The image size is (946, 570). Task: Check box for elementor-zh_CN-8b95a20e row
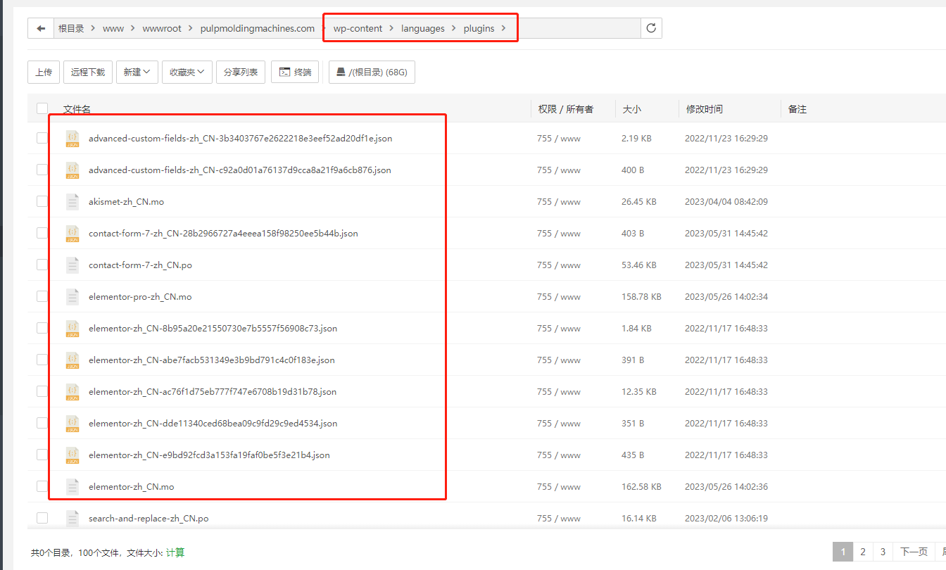click(x=42, y=328)
